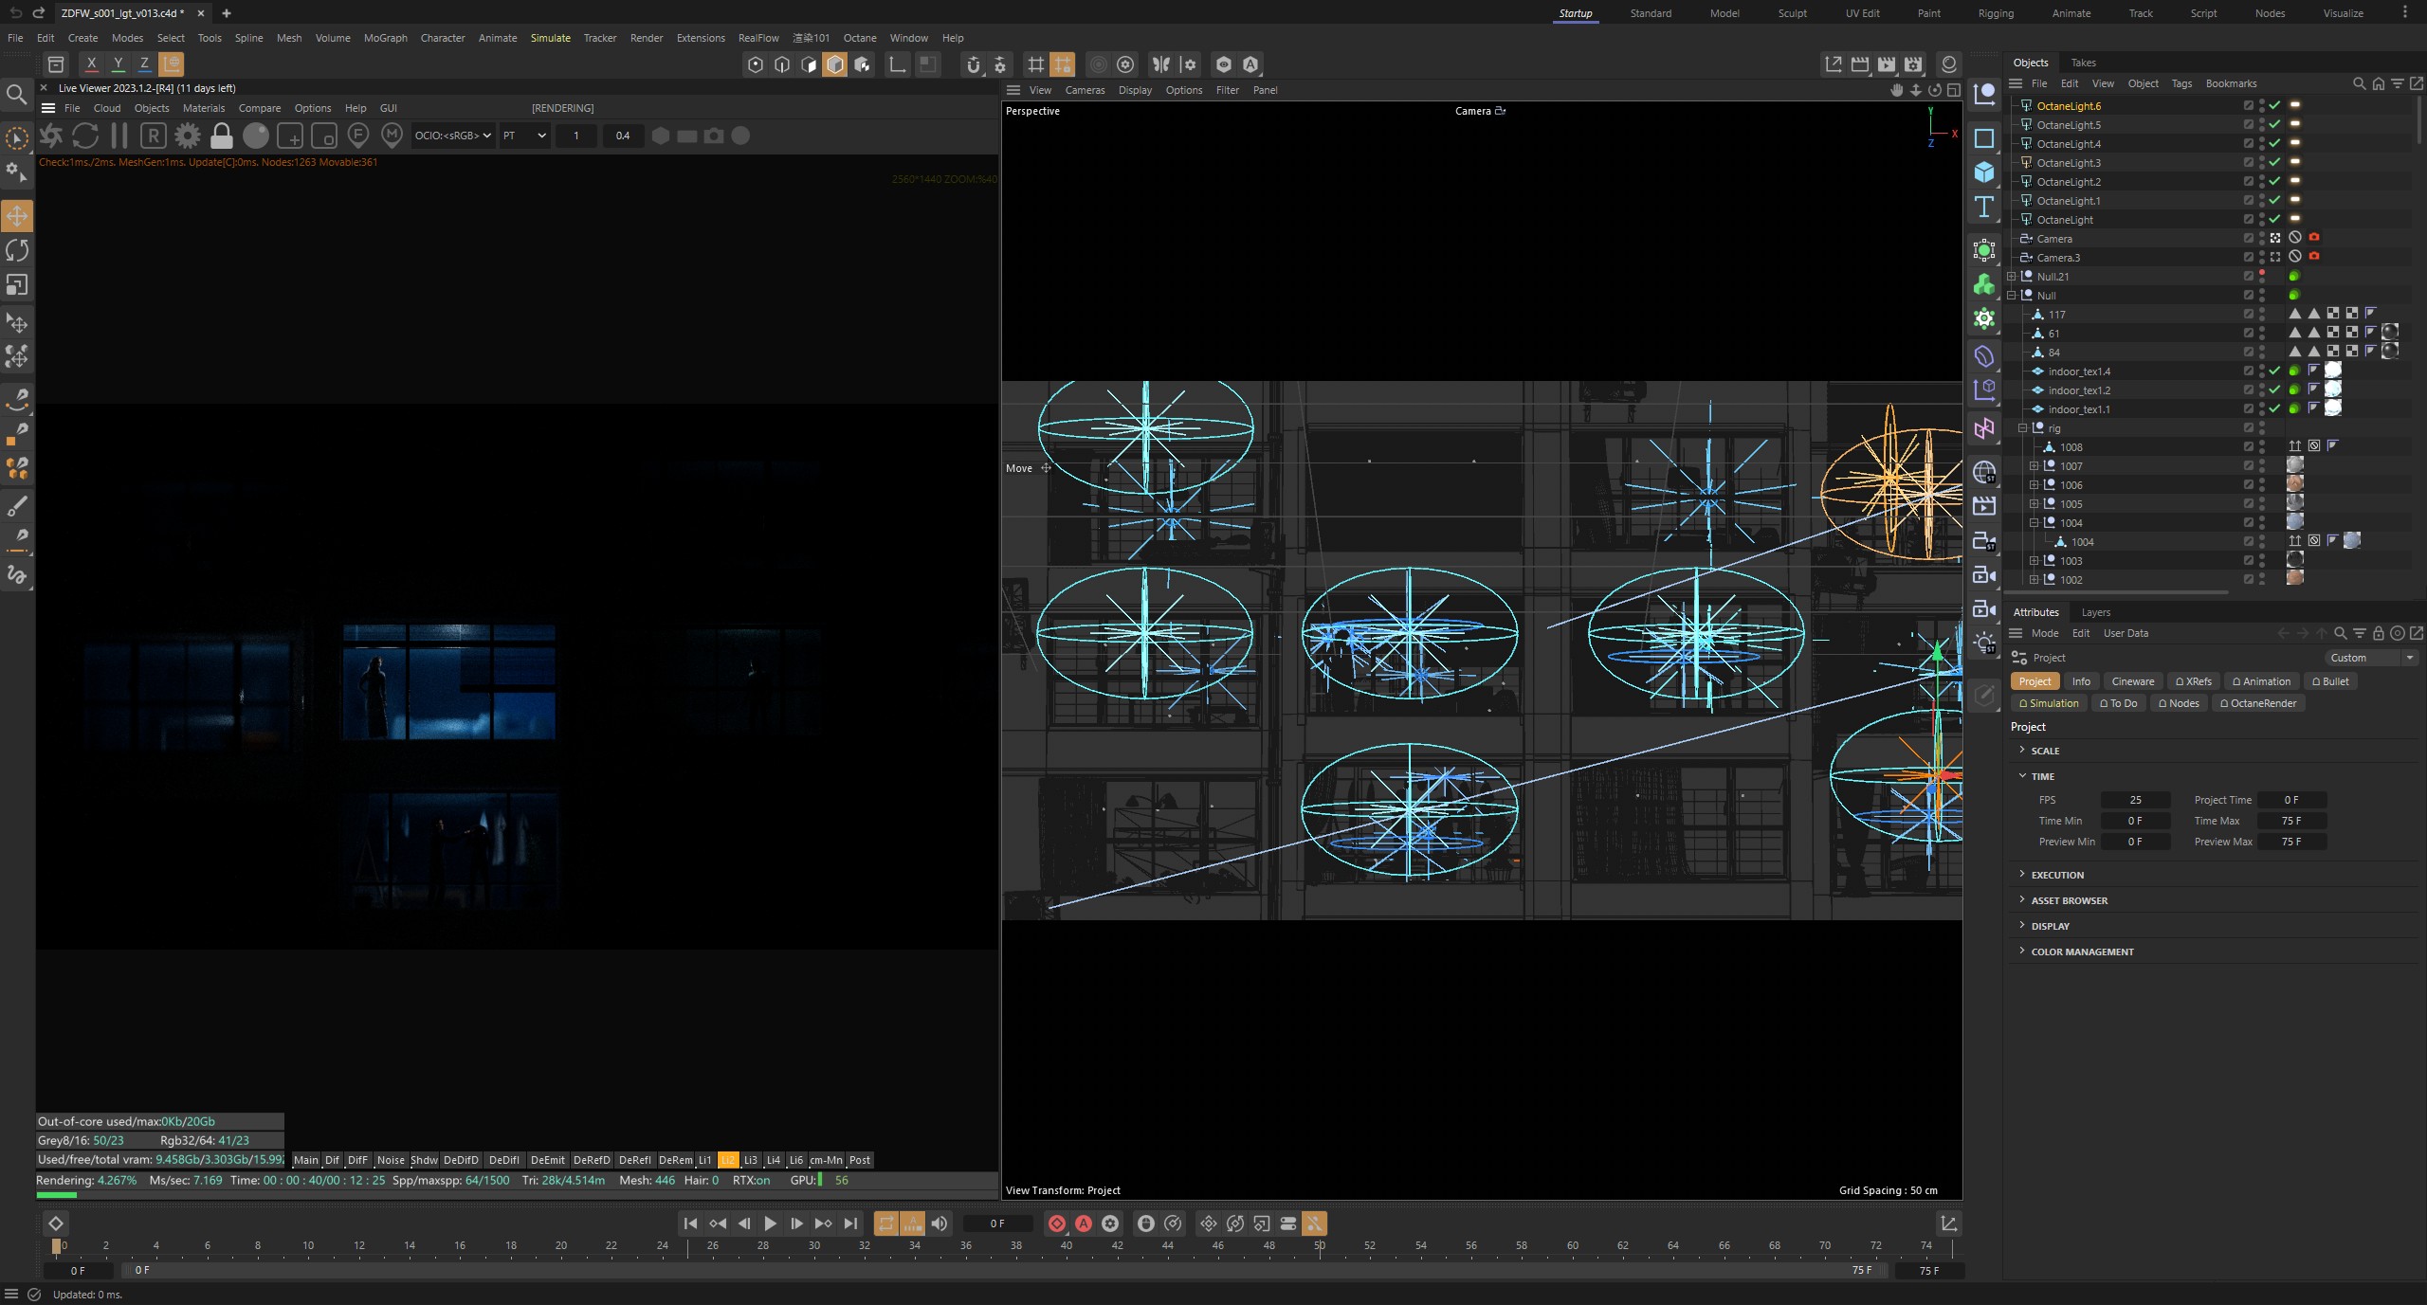Select the Scale tool in left toolbar

click(17, 285)
